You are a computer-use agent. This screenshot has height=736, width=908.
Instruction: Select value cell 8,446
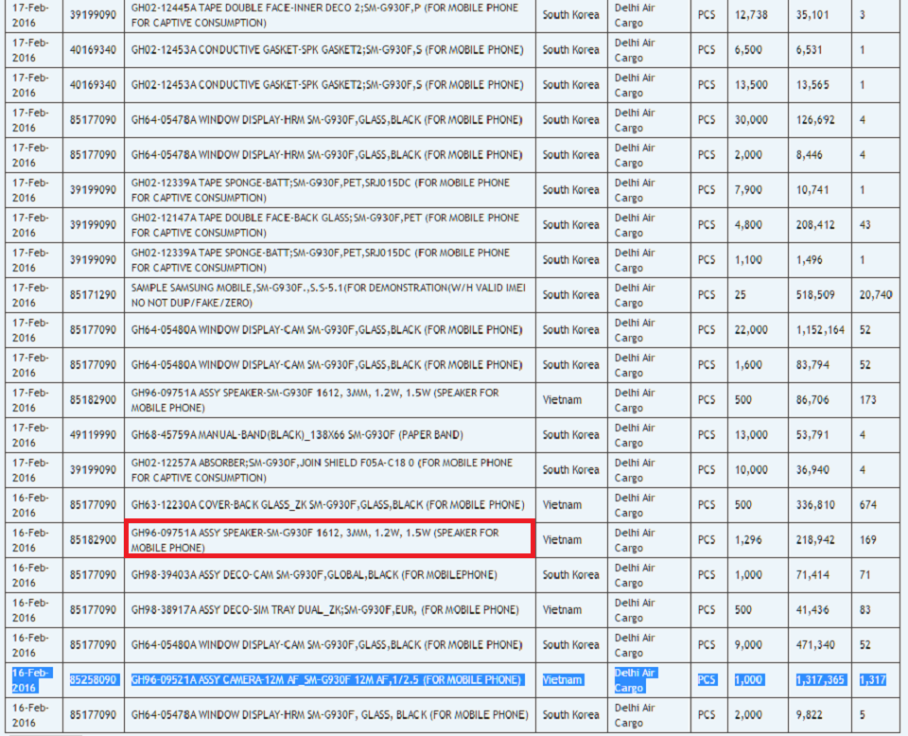click(x=819, y=155)
